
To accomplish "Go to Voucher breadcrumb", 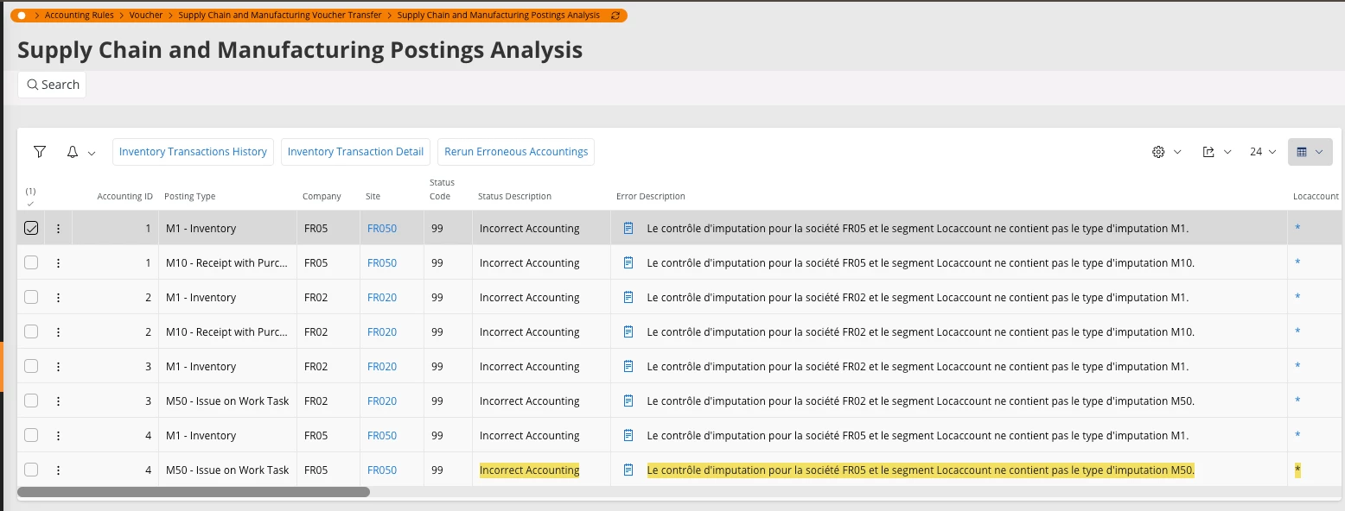I will click(x=146, y=16).
